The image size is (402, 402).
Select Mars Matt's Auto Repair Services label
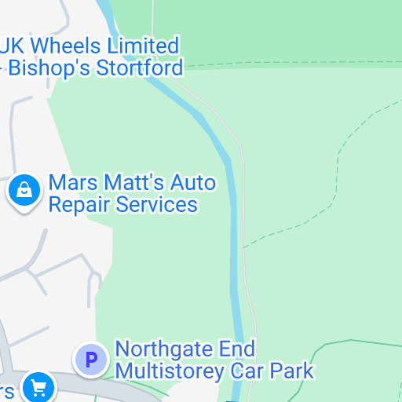coord(132,193)
